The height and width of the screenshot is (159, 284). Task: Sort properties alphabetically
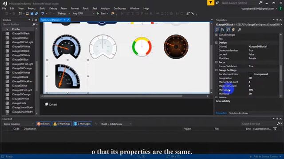(x=223, y=30)
